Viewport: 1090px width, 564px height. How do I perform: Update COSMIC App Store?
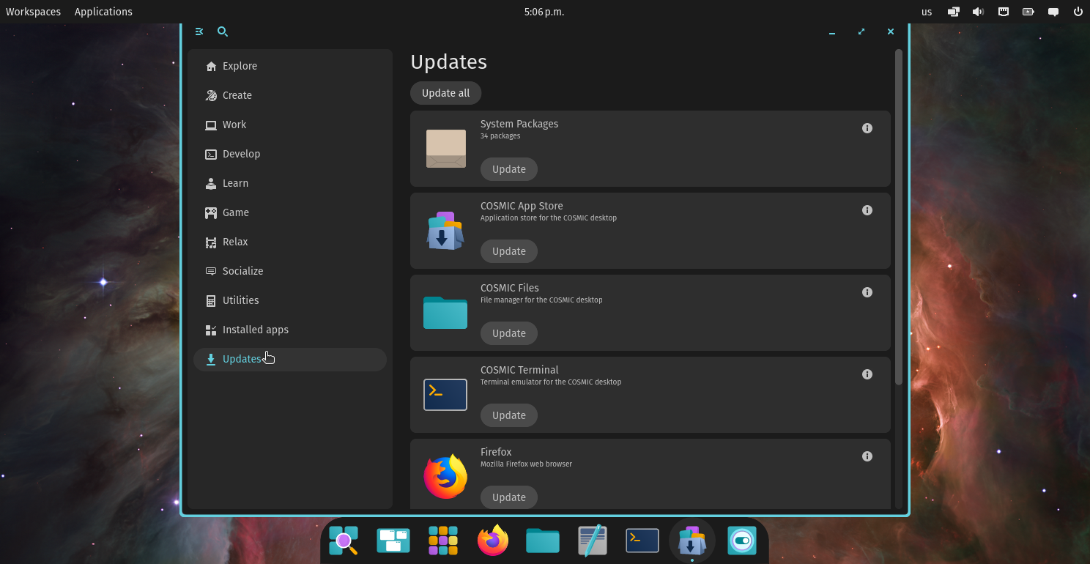(509, 251)
